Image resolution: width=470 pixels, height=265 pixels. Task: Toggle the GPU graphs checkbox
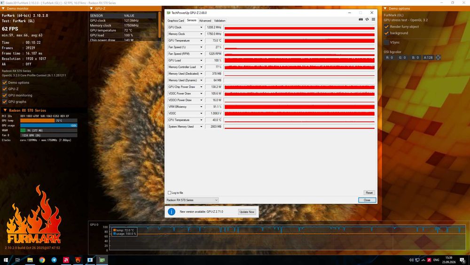5,102
